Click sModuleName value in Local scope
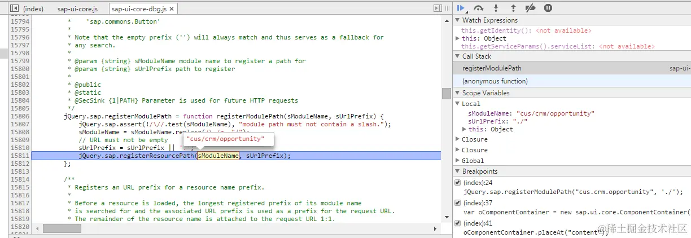This screenshot has height=238, width=691. [556, 113]
